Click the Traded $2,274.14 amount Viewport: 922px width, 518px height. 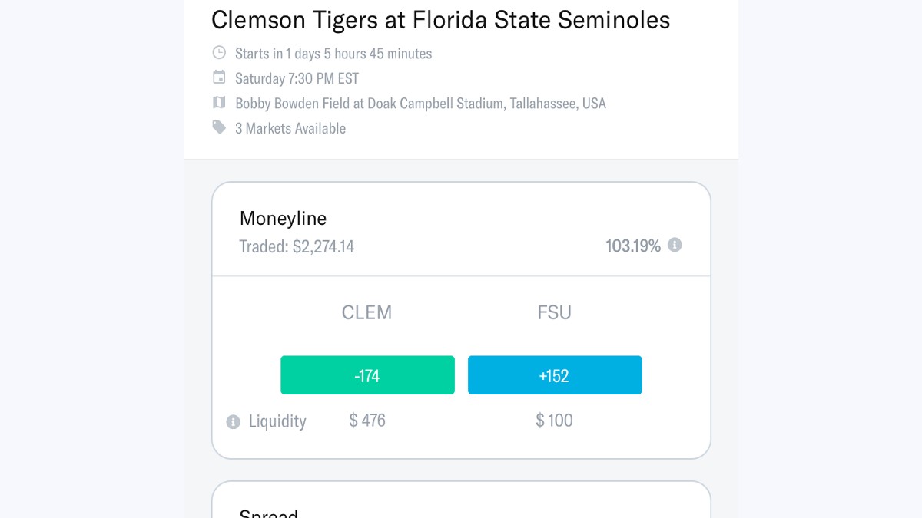(x=297, y=246)
